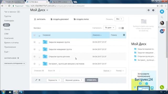Click the ПРИМЕНИТЬ button

92,80
